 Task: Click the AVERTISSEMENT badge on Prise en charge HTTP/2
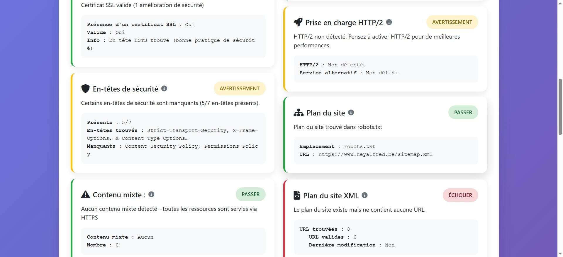tap(452, 22)
